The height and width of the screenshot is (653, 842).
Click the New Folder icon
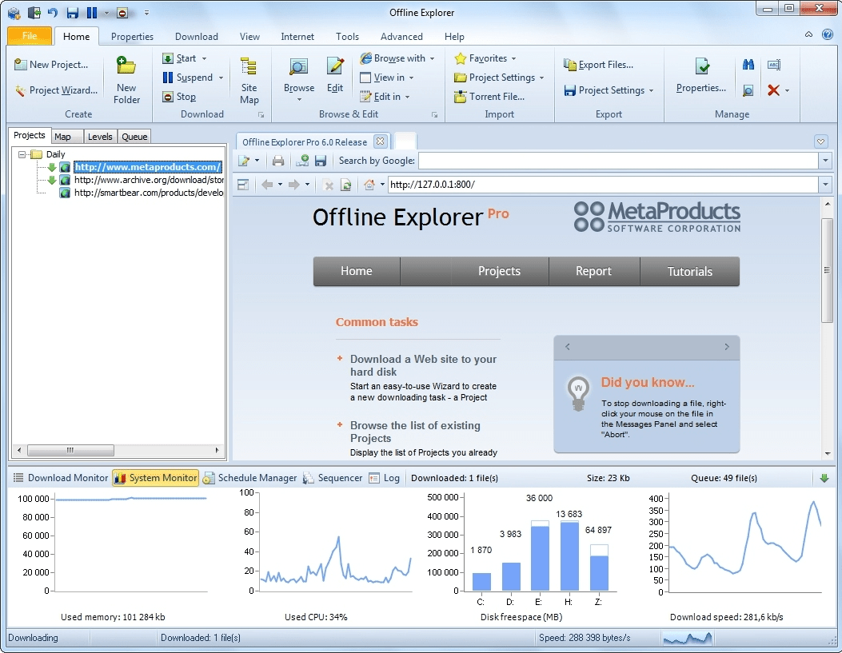[126, 66]
